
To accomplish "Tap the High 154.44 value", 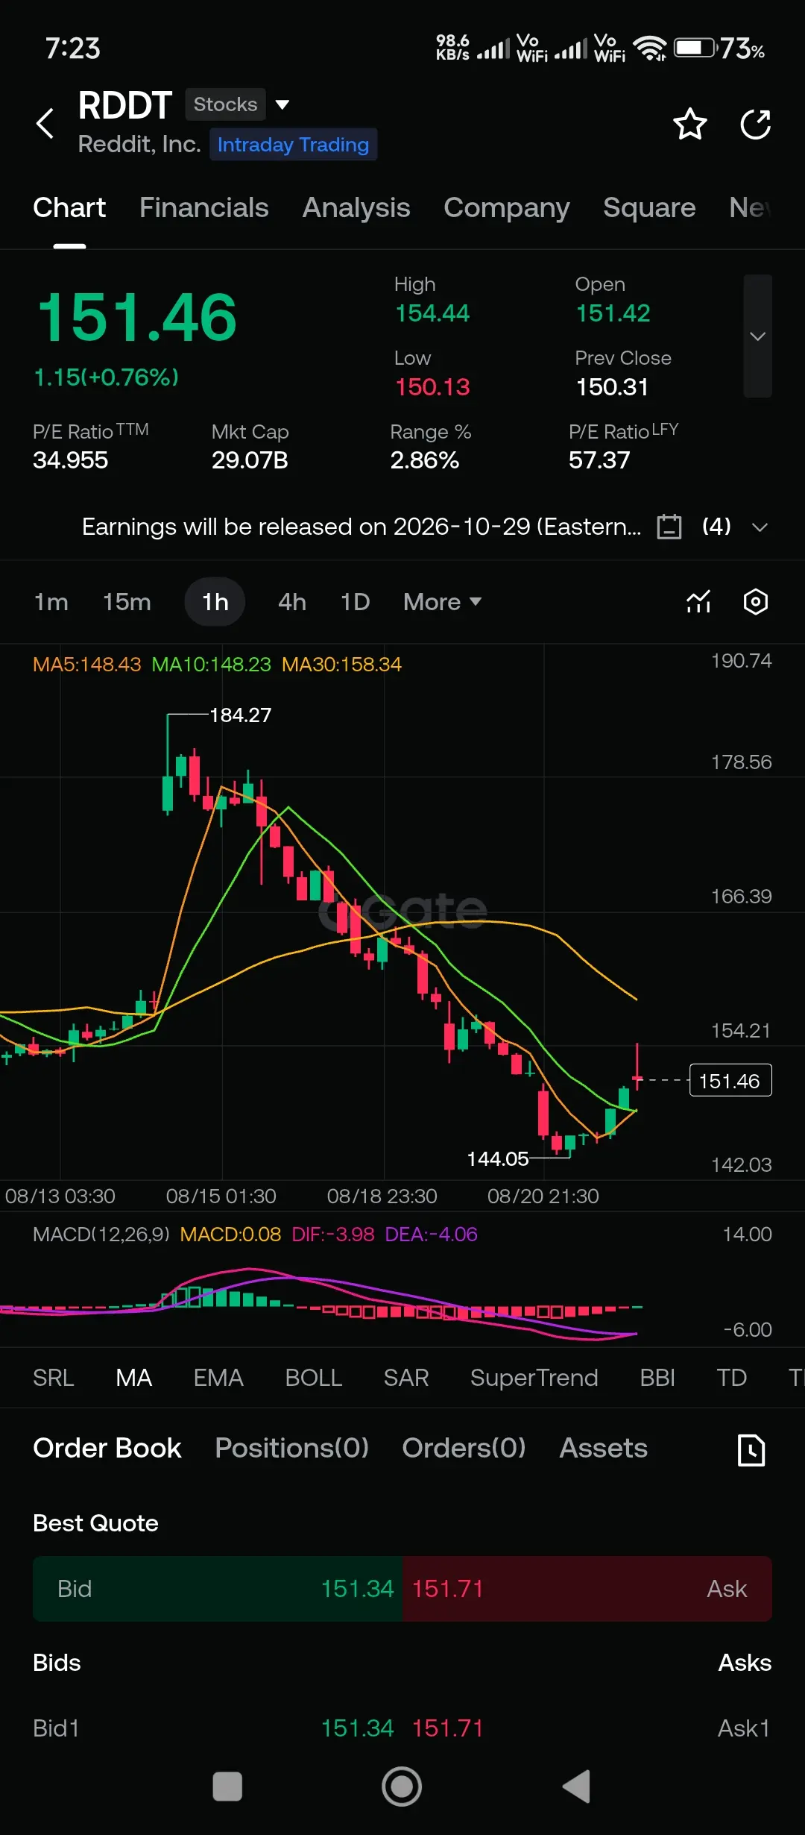I will [432, 313].
